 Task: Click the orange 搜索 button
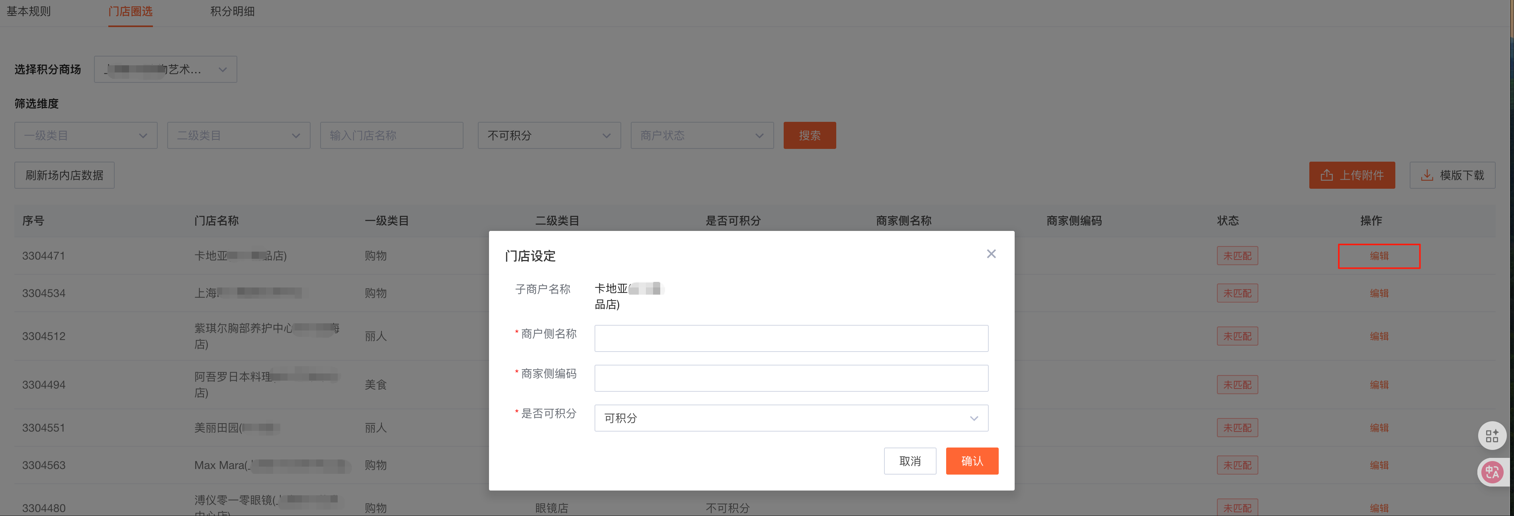(809, 135)
